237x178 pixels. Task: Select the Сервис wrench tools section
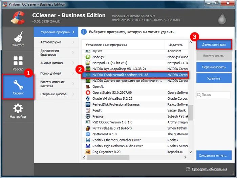18,86
